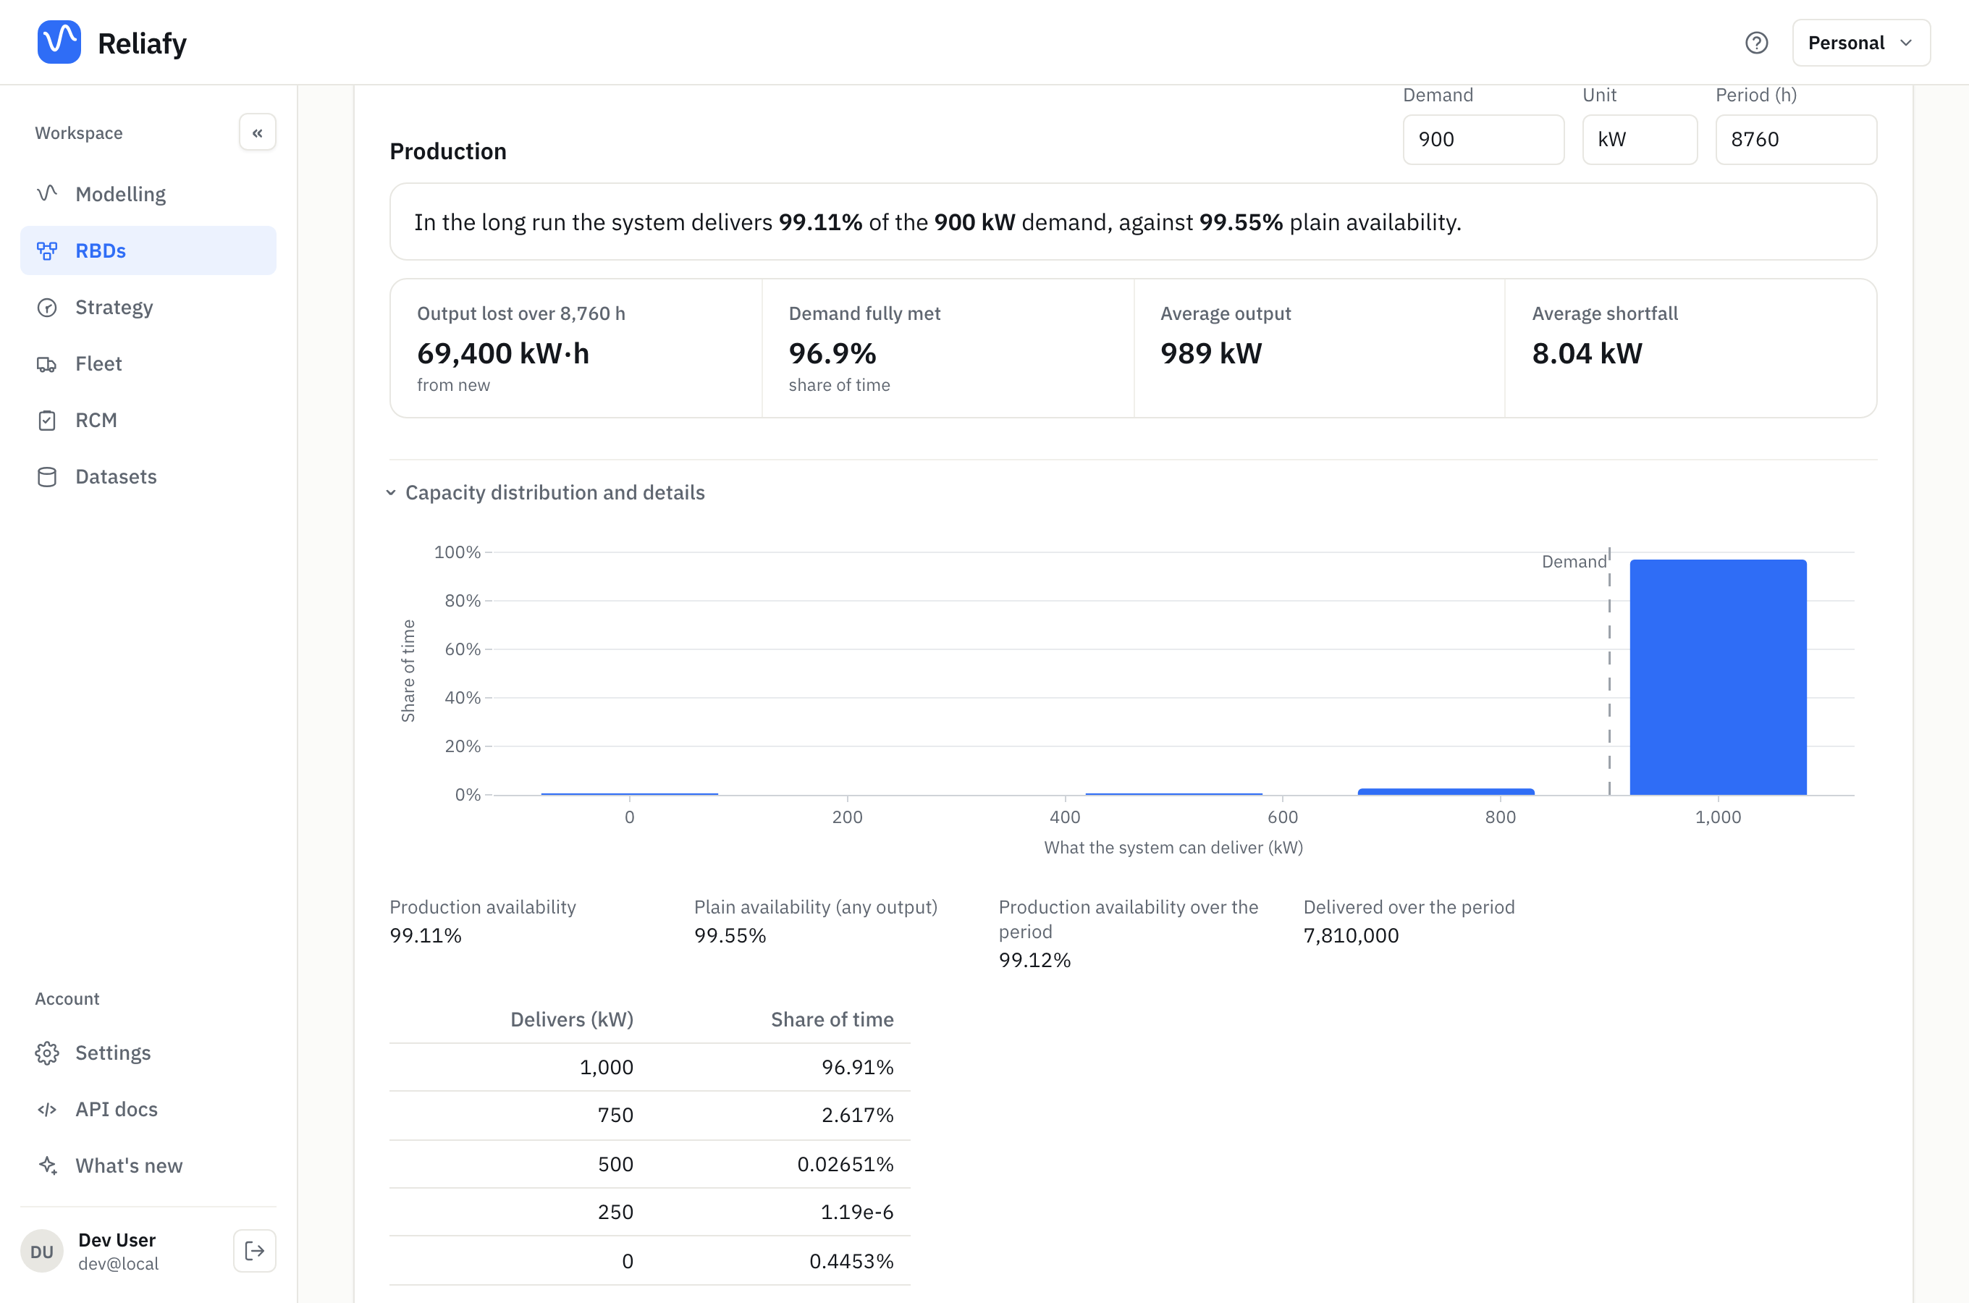Screen dimensions: 1969x1303
Task: Click the Strategy gauge icon
Action: [47, 307]
